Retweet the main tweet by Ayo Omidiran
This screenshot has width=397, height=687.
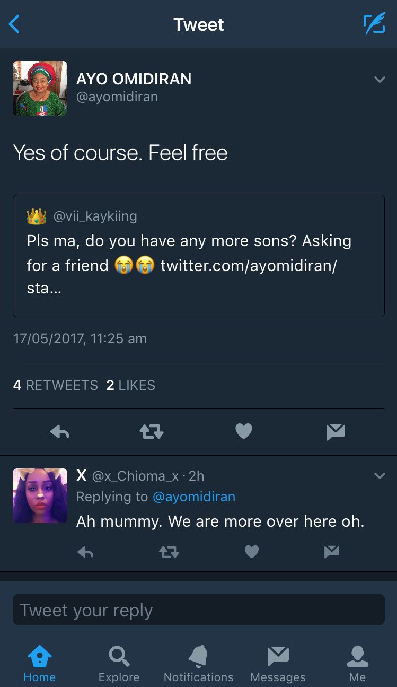tap(152, 432)
